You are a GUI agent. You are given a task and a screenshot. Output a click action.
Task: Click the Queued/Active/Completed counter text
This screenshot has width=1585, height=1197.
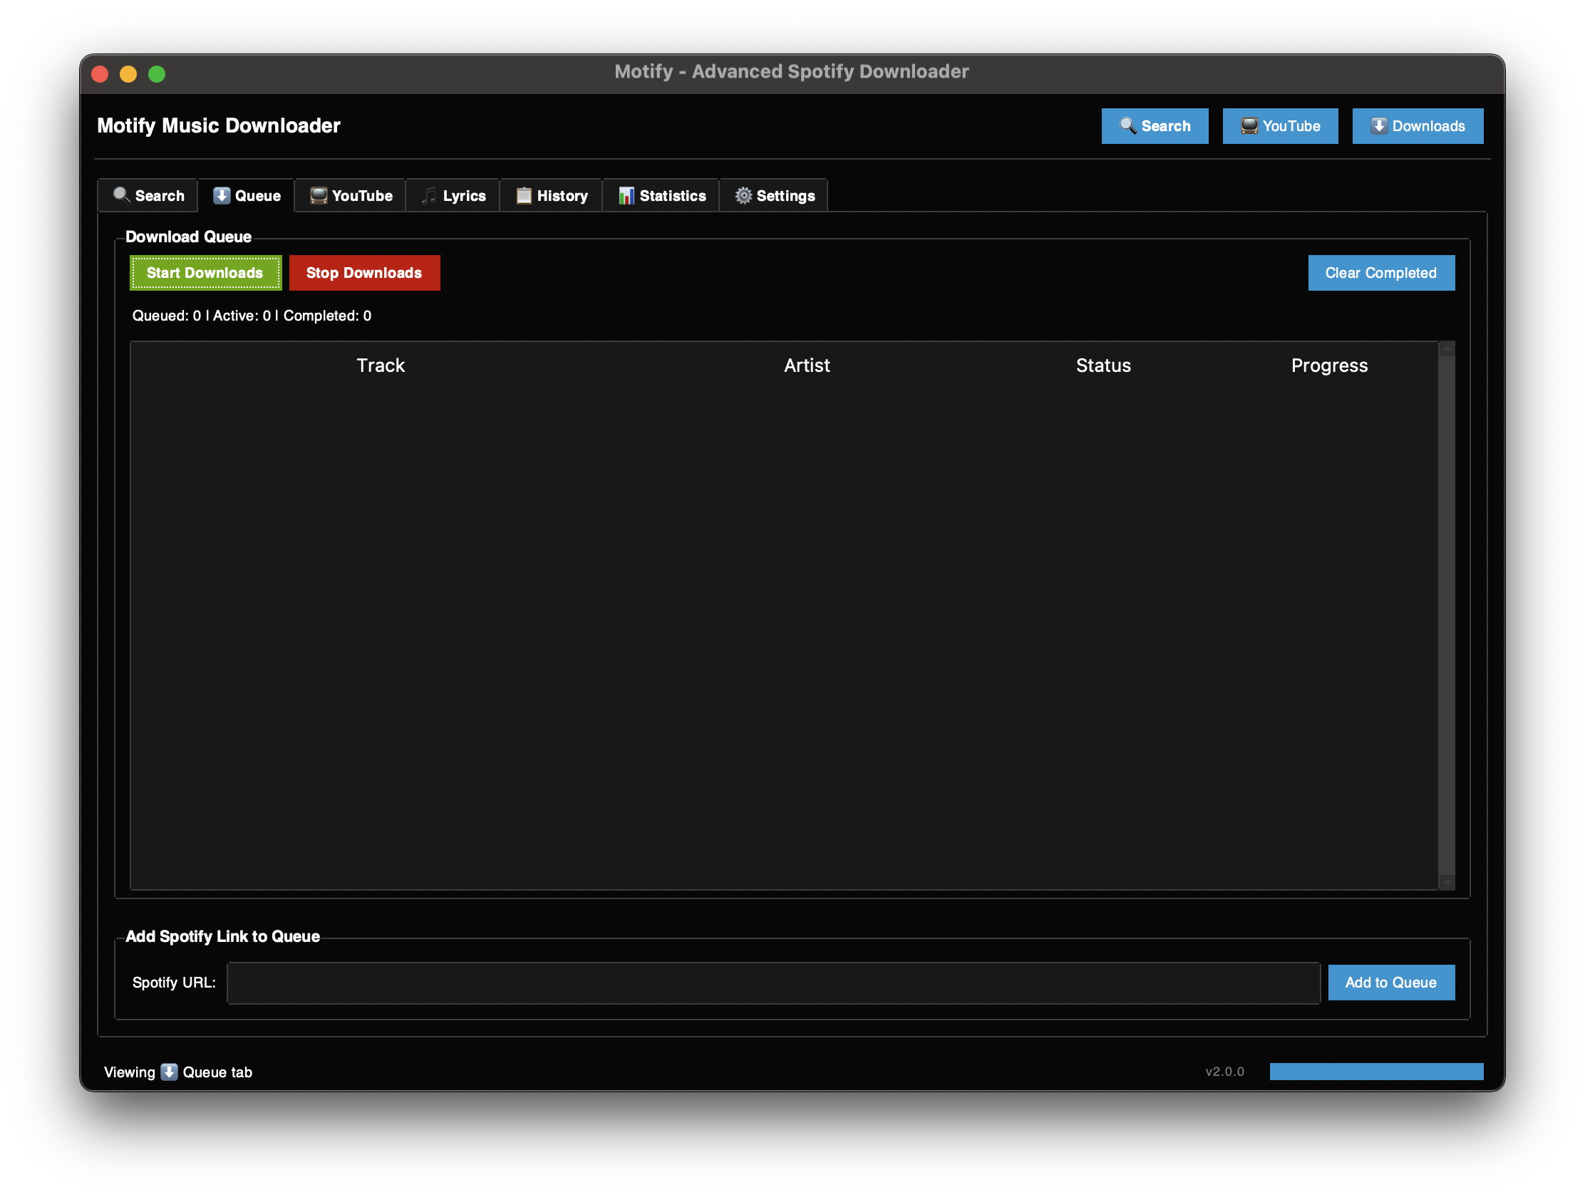252,315
